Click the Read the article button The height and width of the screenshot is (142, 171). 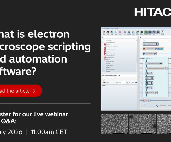click(x=21, y=91)
